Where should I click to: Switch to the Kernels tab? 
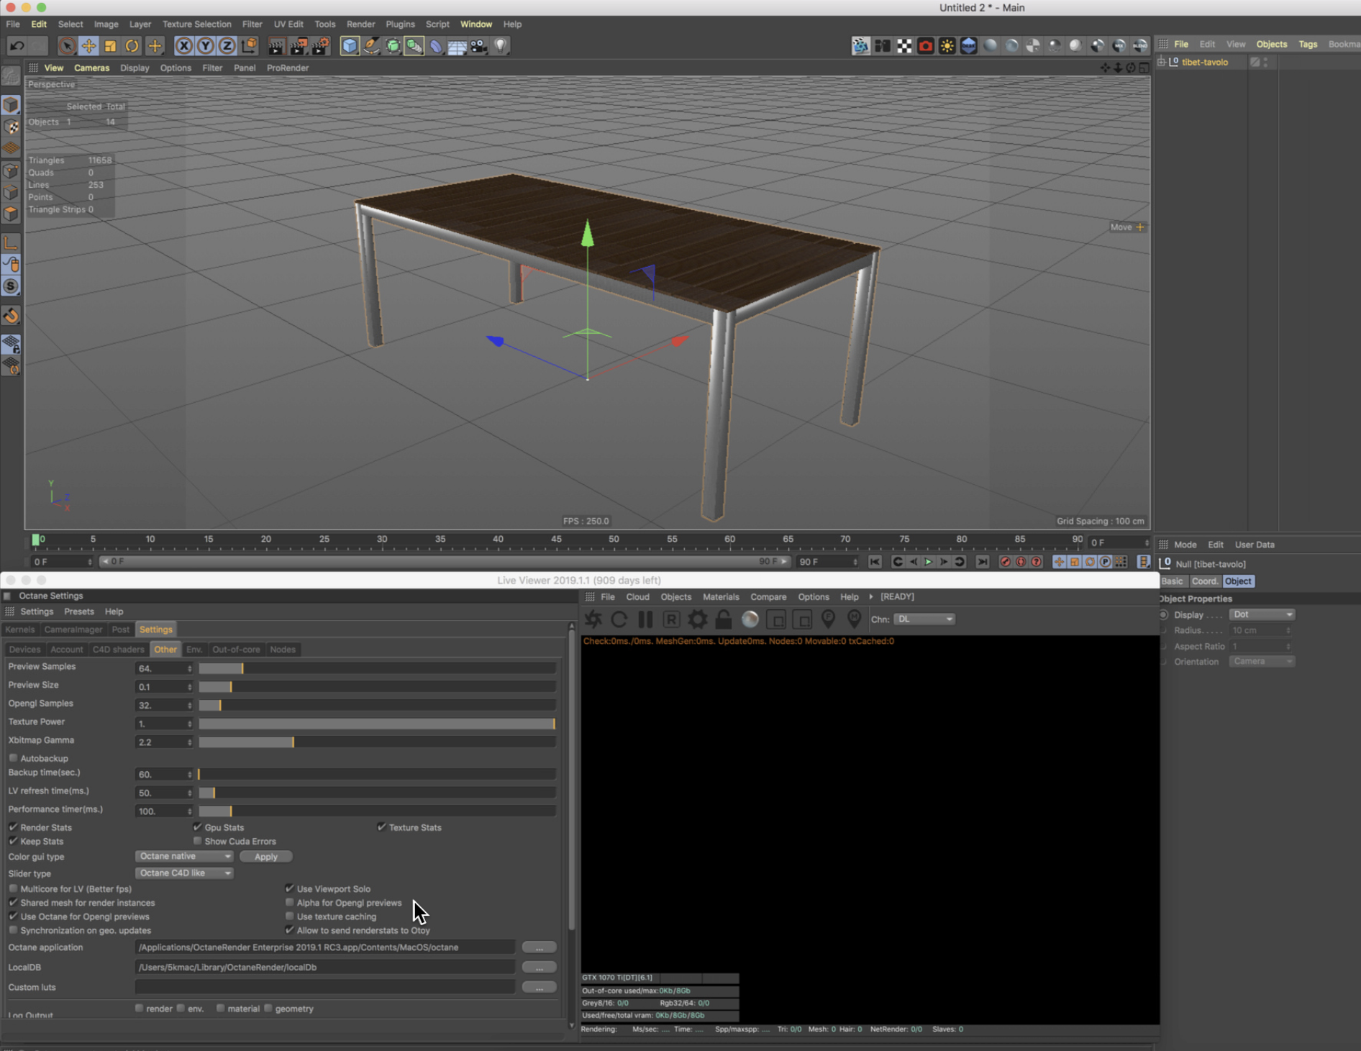[x=20, y=629]
